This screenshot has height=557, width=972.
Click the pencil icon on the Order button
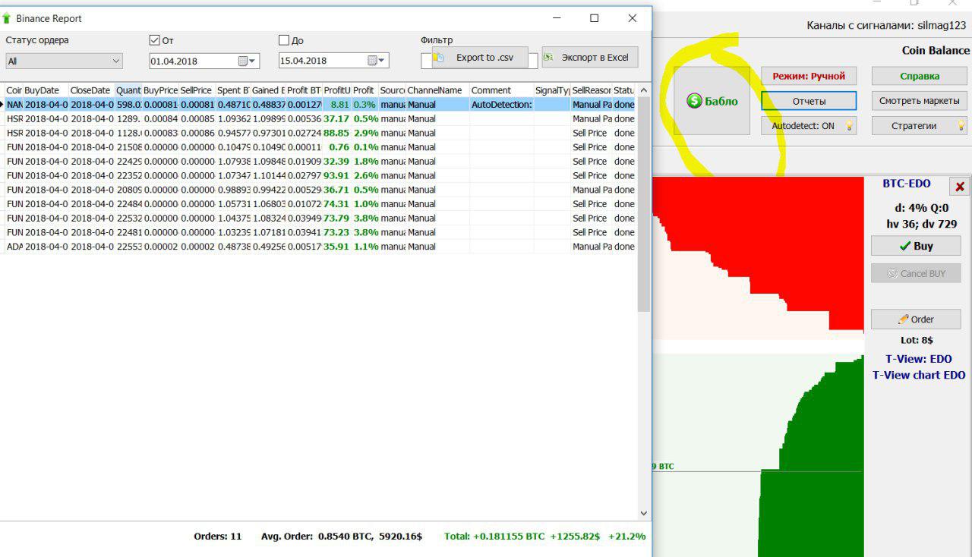click(x=903, y=319)
